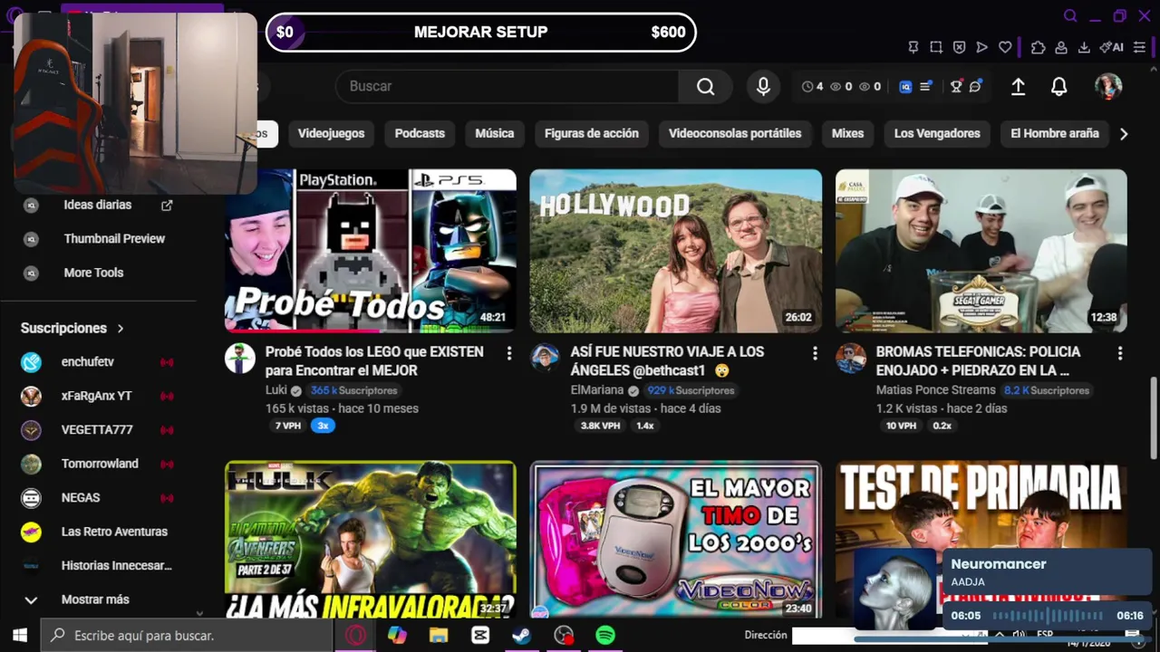The height and width of the screenshot is (652, 1160).
Task: Expand subscriptions with Mostrar más
Action: click(95, 599)
